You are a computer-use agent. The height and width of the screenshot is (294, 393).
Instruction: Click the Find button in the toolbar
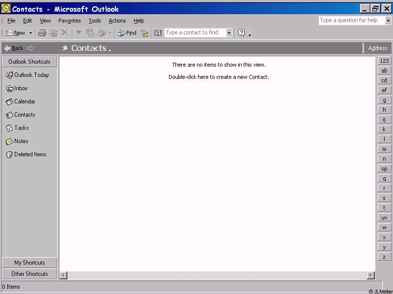[x=127, y=33]
